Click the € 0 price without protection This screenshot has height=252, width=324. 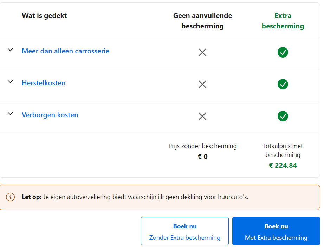pos(203,157)
